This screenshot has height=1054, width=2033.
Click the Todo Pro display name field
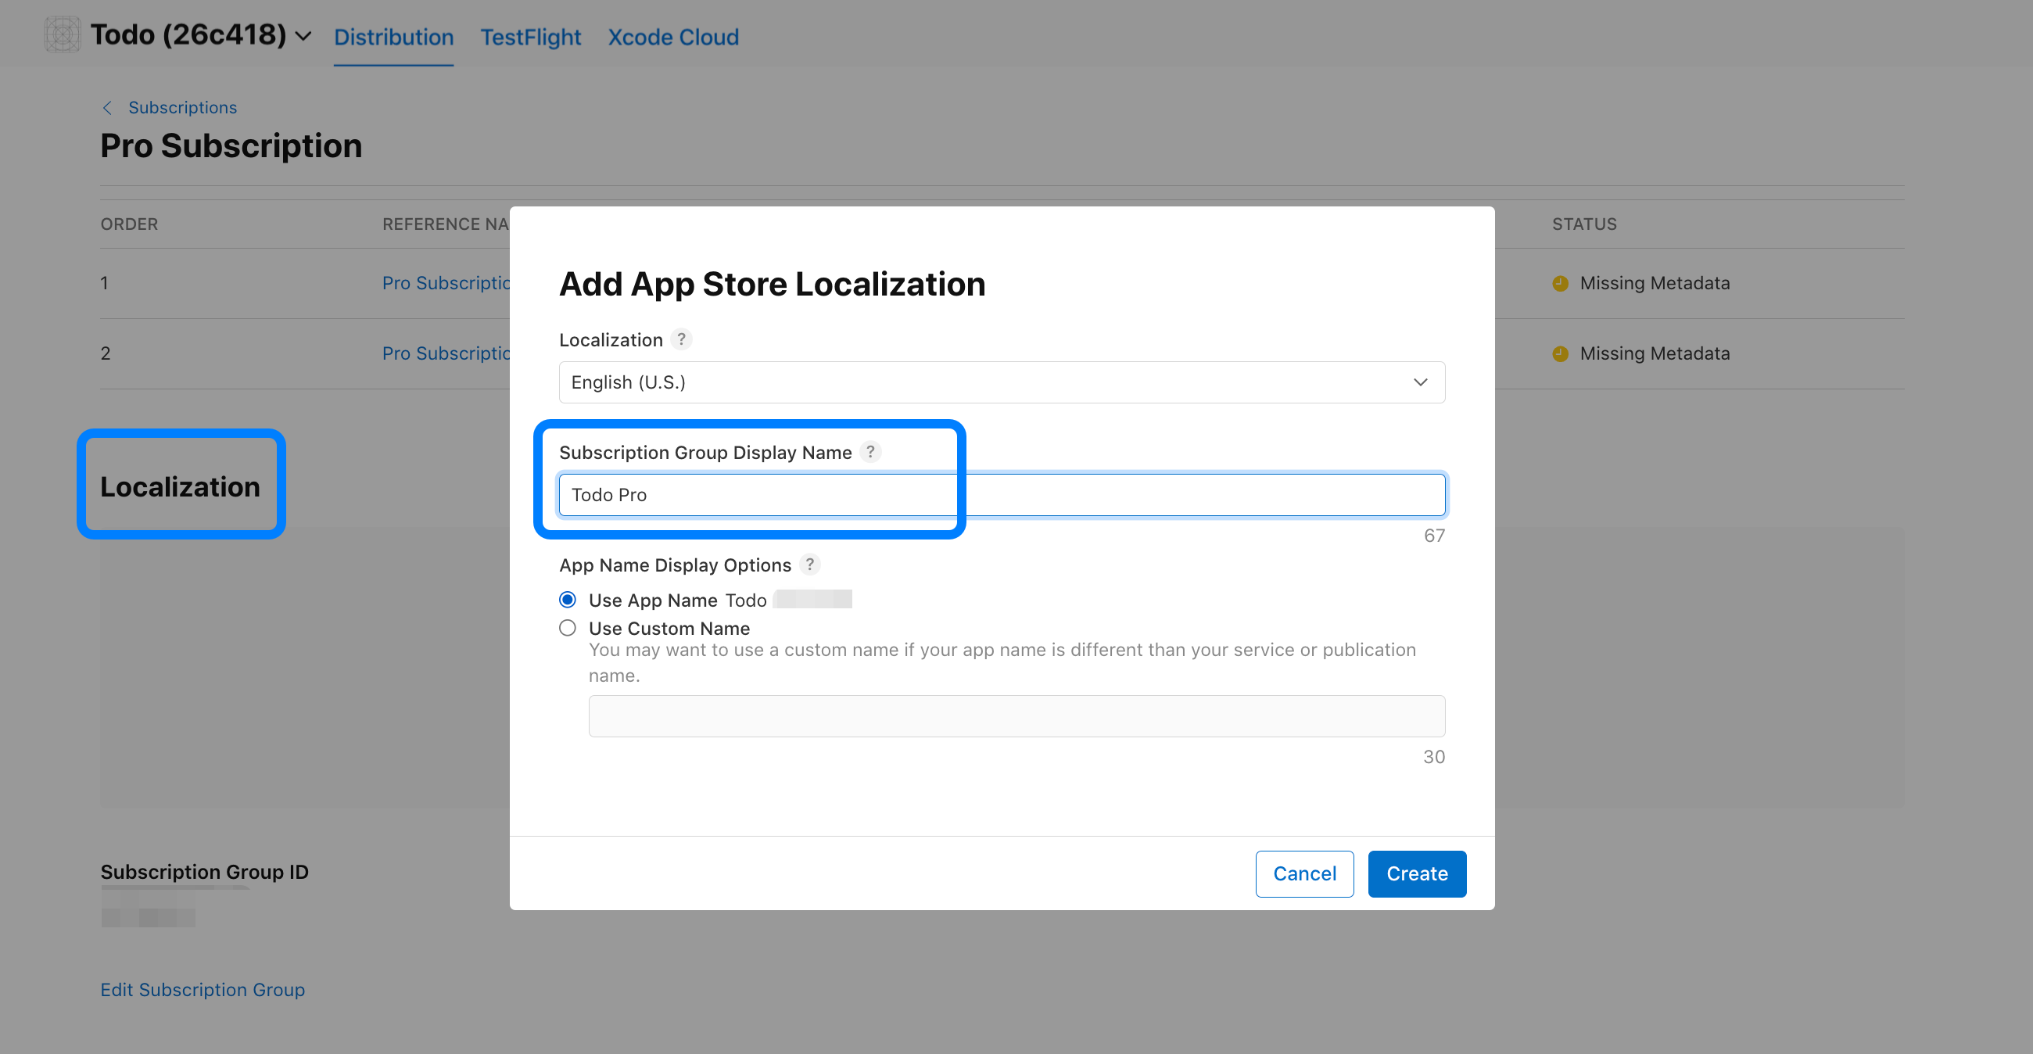(x=1001, y=496)
